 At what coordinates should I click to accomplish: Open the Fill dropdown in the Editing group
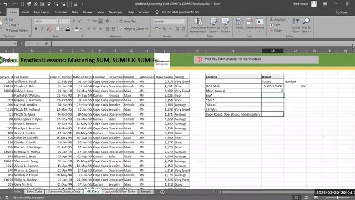pyautogui.click(x=277, y=24)
